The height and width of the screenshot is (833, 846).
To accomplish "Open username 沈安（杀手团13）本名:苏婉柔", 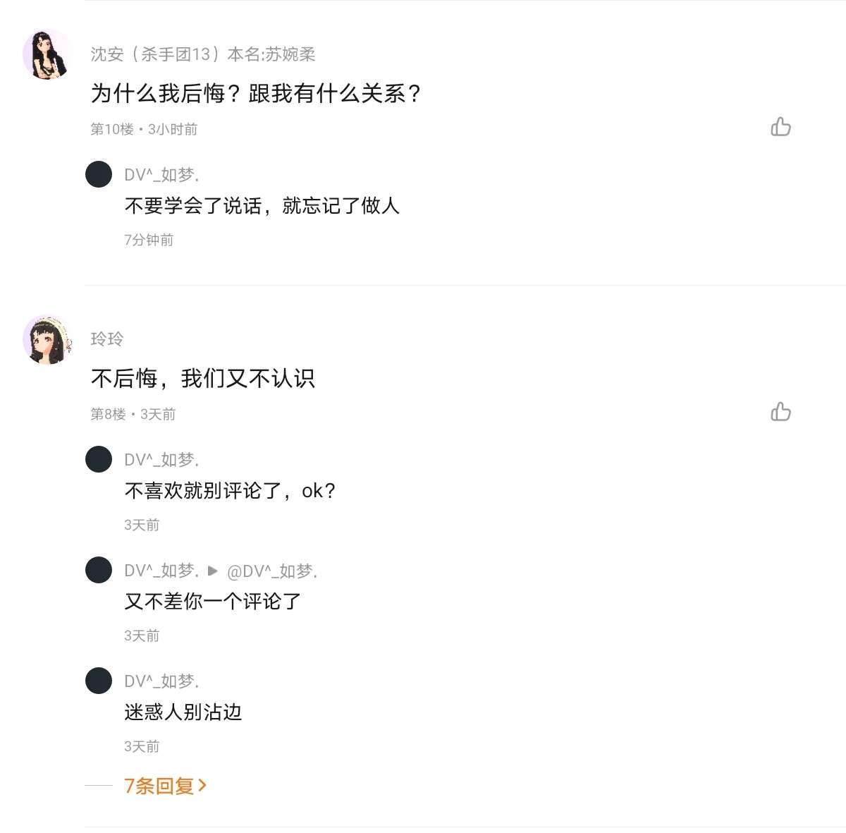I will coord(202,54).
